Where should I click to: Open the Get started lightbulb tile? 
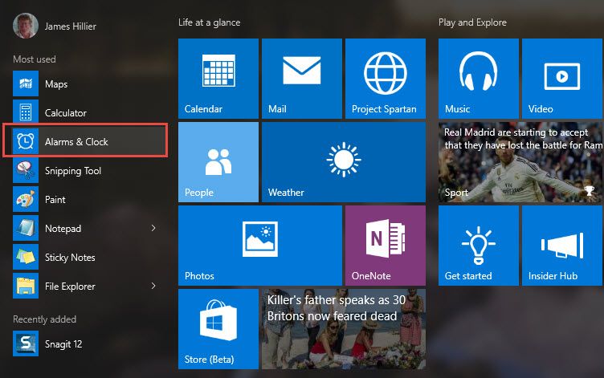pos(479,246)
